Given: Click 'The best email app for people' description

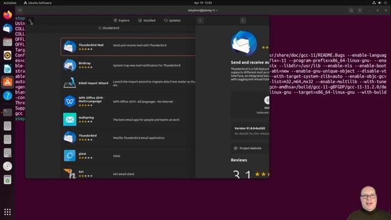Looking at the screenshot, I should point(146,120).
